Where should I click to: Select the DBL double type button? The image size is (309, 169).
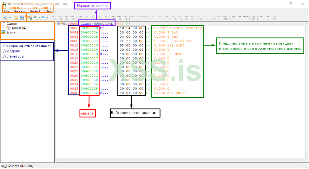tap(160, 17)
